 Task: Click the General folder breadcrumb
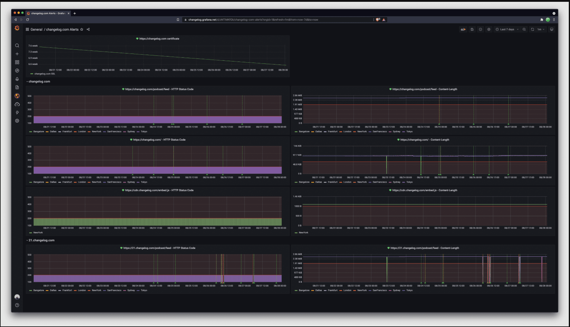tap(36, 29)
